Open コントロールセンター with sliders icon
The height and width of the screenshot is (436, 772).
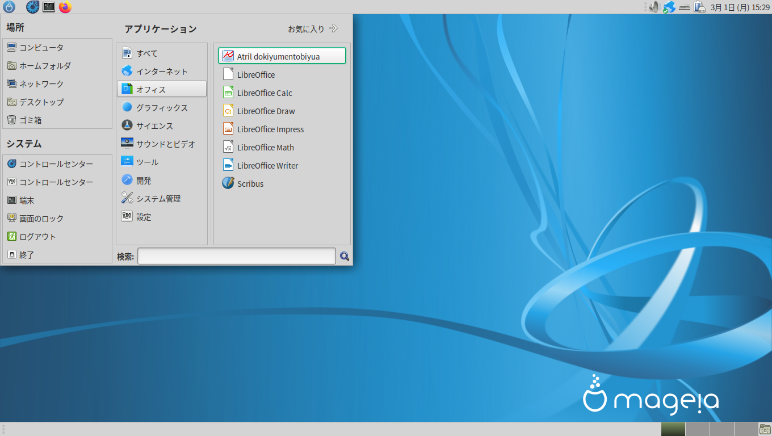point(57,182)
